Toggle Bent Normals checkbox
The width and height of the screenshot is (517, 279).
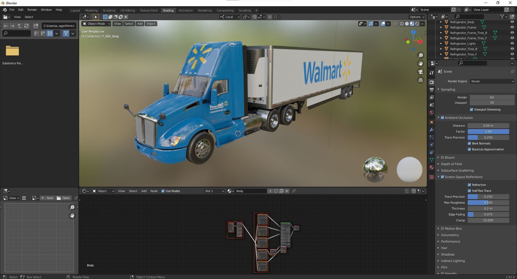[x=469, y=143]
